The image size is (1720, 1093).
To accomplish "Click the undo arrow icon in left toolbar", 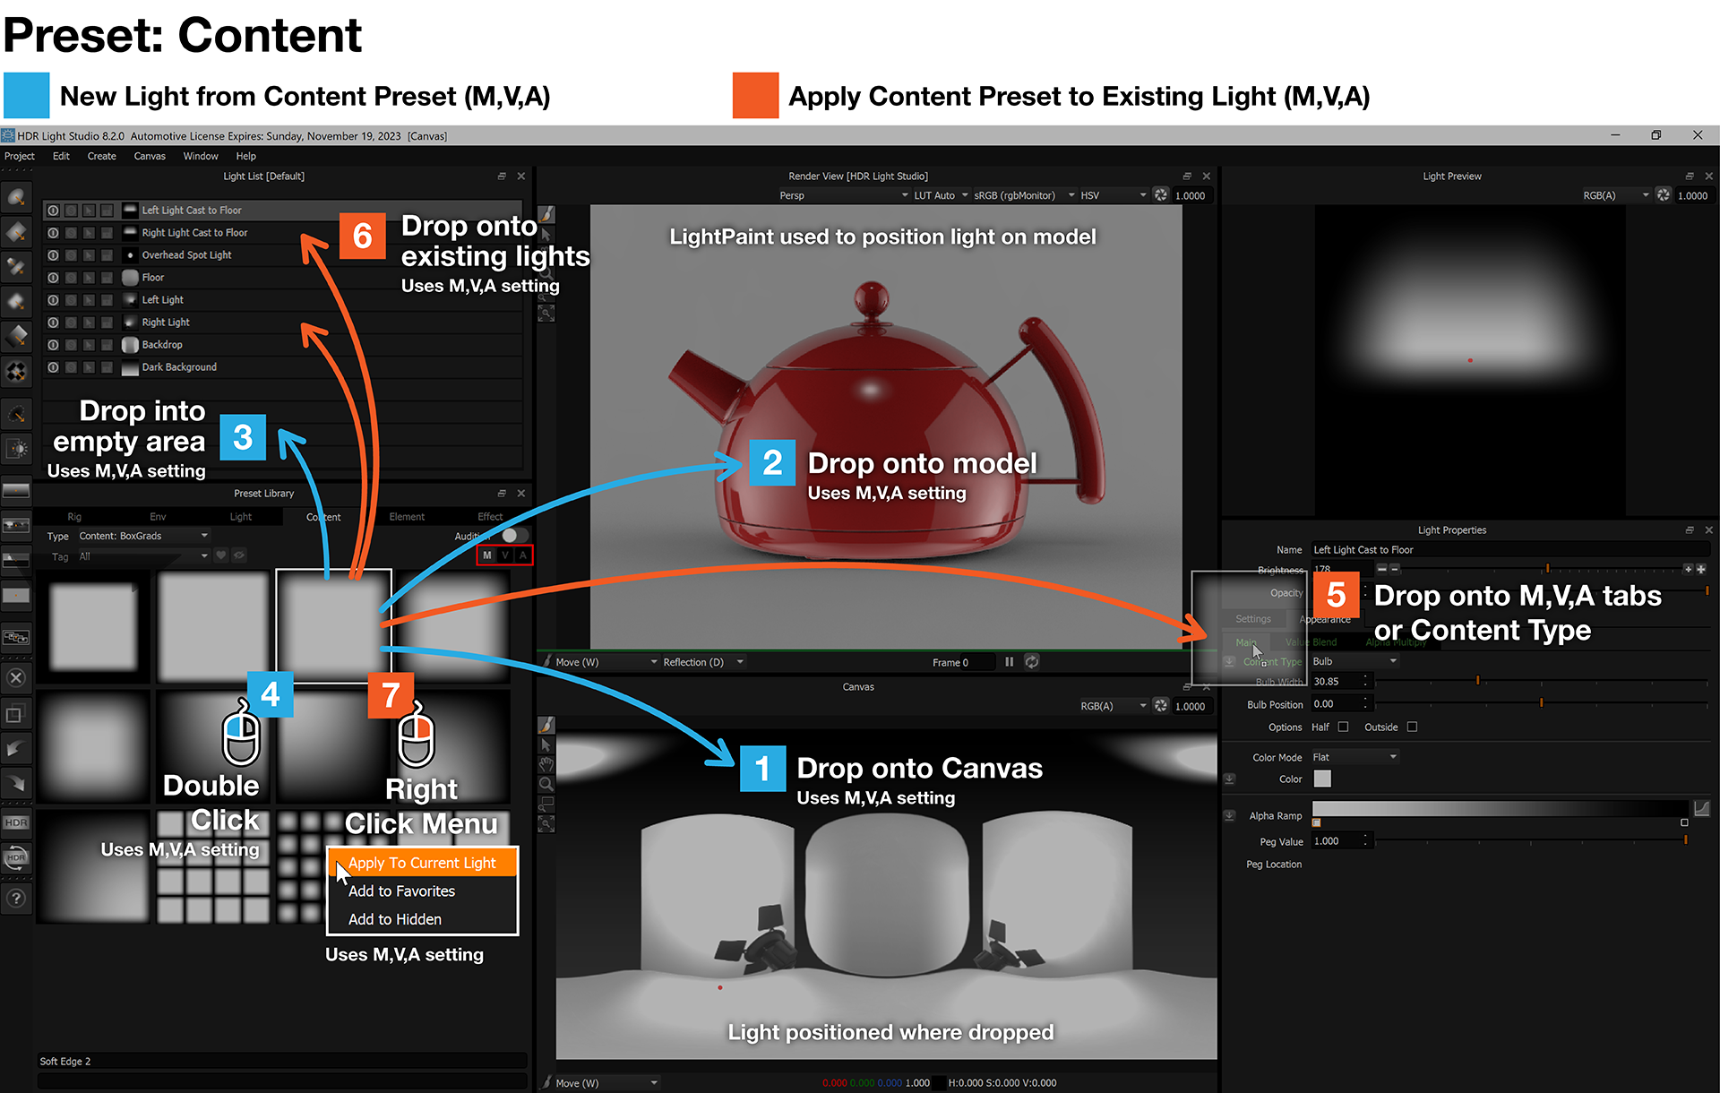I will (16, 749).
